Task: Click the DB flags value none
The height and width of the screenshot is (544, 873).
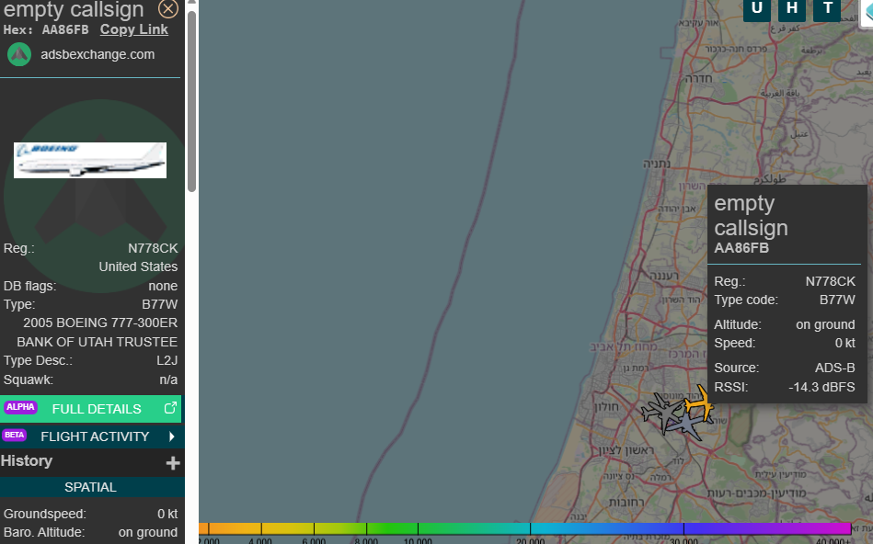Action: pos(163,286)
